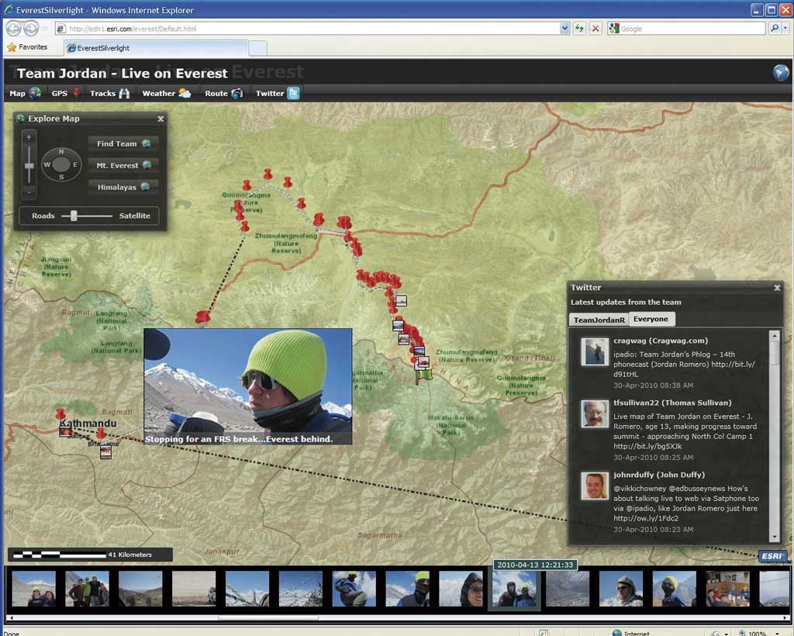Toggle the Twitter panel from the toolbar
The height and width of the screenshot is (636, 794).
tap(278, 94)
